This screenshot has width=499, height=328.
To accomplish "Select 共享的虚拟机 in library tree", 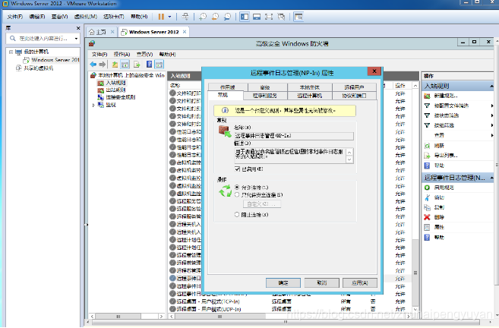I will pyautogui.click(x=35, y=68).
